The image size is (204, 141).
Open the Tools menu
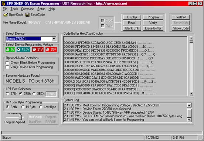tap(14, 9)
